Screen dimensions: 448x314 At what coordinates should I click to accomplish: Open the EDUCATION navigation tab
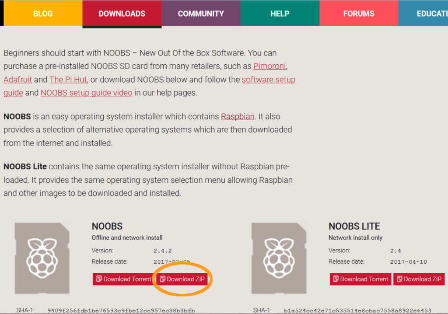423,13
